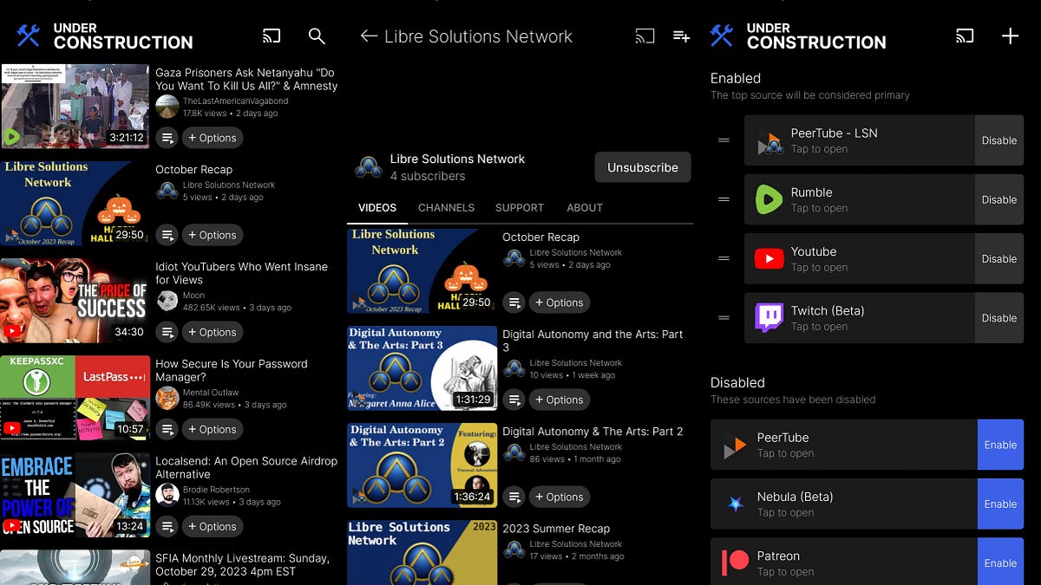Screen dimensions: 1041x585
Task: Play the Gaza Prisoners video thumbnail
Action: point(75,106)
